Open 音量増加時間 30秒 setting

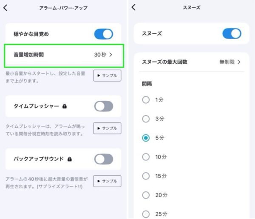point(64,56)
